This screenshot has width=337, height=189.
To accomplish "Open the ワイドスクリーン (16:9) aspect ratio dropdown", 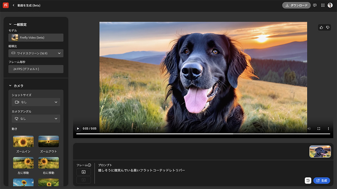I will click(x=36, y=53).
